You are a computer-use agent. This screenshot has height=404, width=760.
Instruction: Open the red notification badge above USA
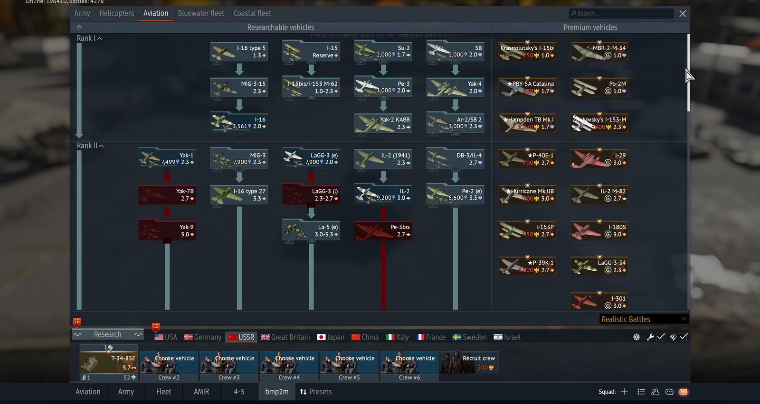tap(156, 327)
